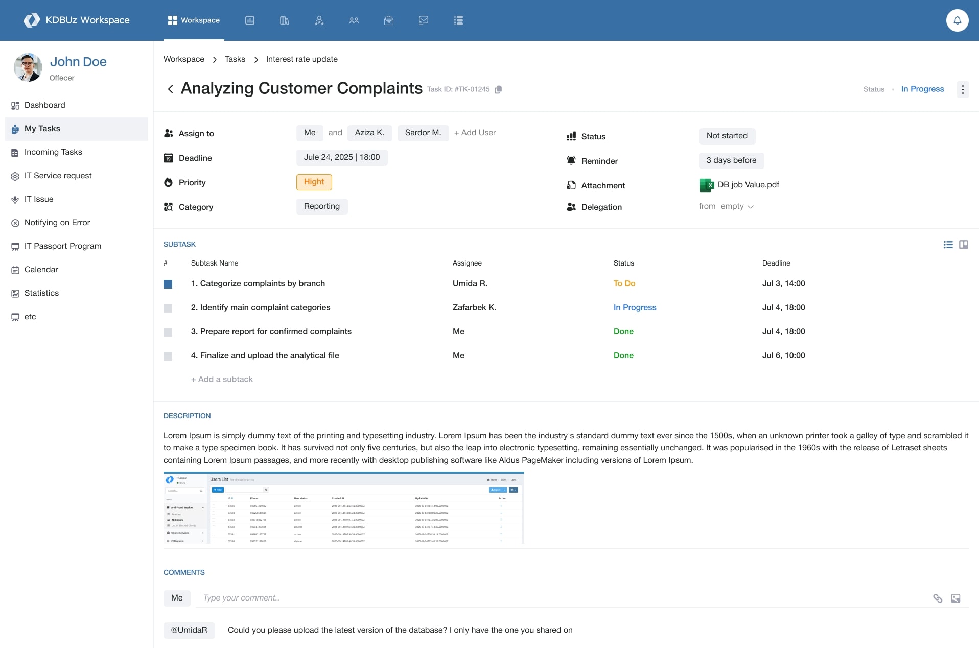Go back using the arrow beside the title
979x648 pixels.
tap(170, 89)
